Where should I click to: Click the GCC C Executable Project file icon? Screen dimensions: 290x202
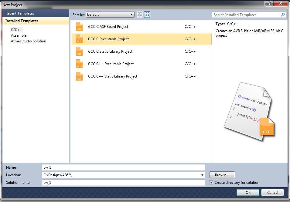(x=79, y=39)
